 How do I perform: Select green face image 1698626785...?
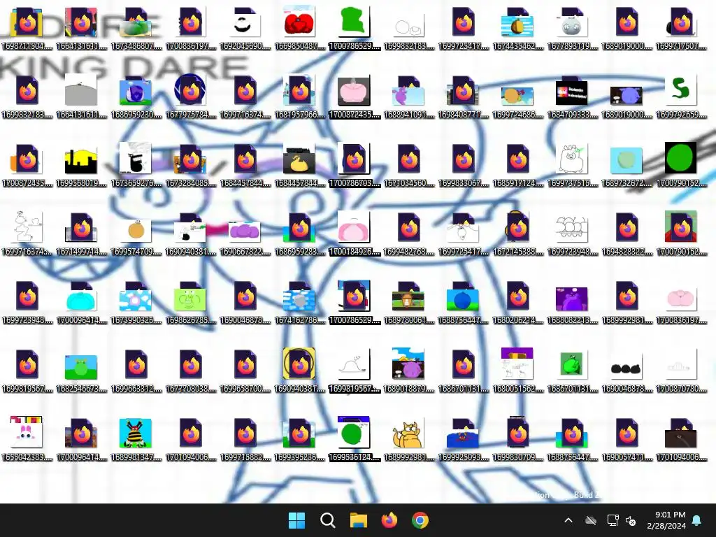190,302
